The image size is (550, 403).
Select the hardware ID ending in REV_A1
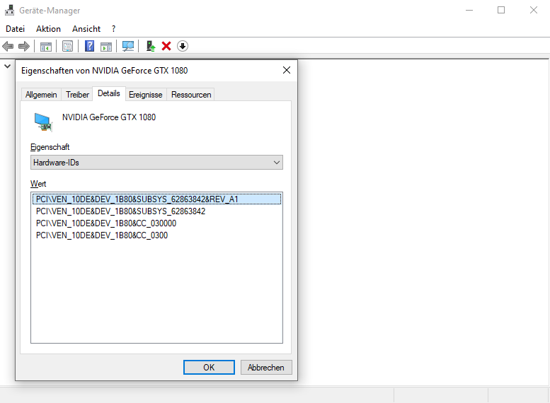[x=157, y=199]
